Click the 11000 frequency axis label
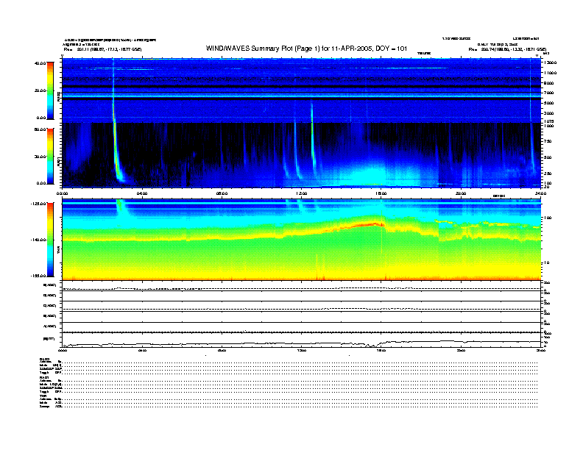The image size is (583, 450). [551, 73]
